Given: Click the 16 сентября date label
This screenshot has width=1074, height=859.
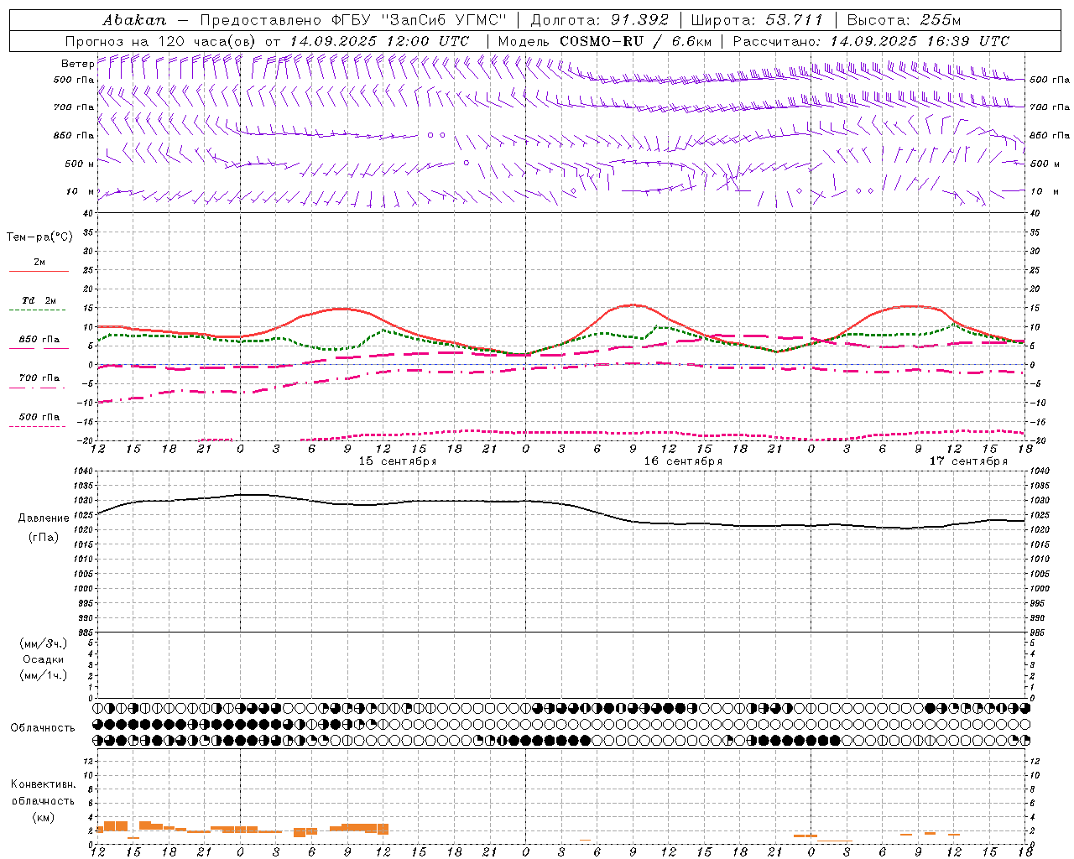Looking at the screenshot, I should tap(683, 461).
